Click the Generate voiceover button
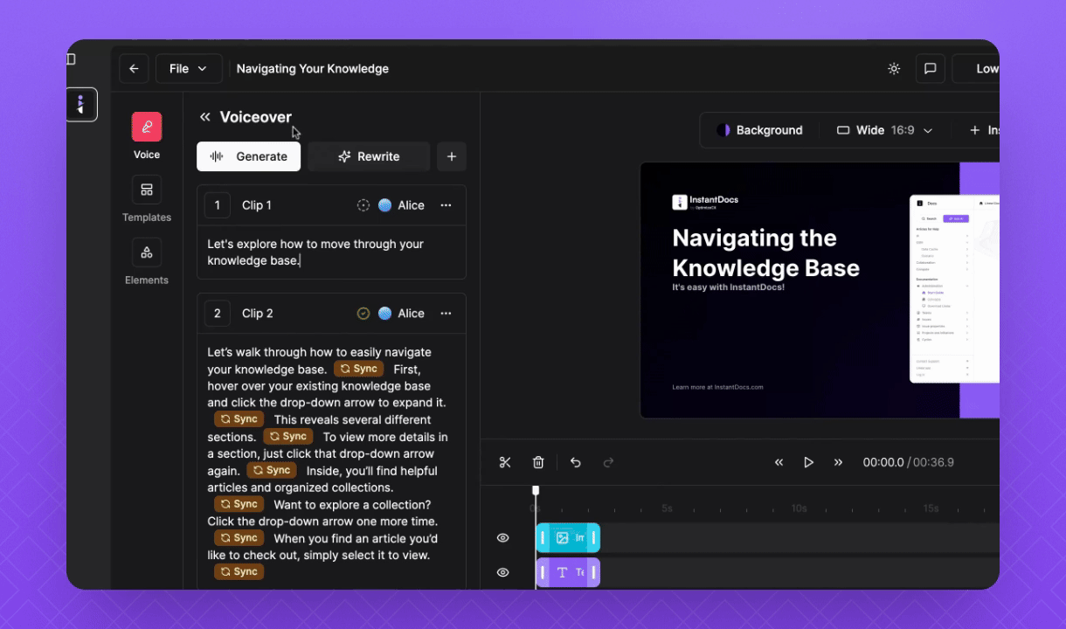 249,156
